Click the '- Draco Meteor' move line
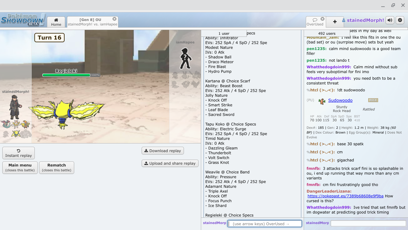408x230 pixels. pos(219,62)
